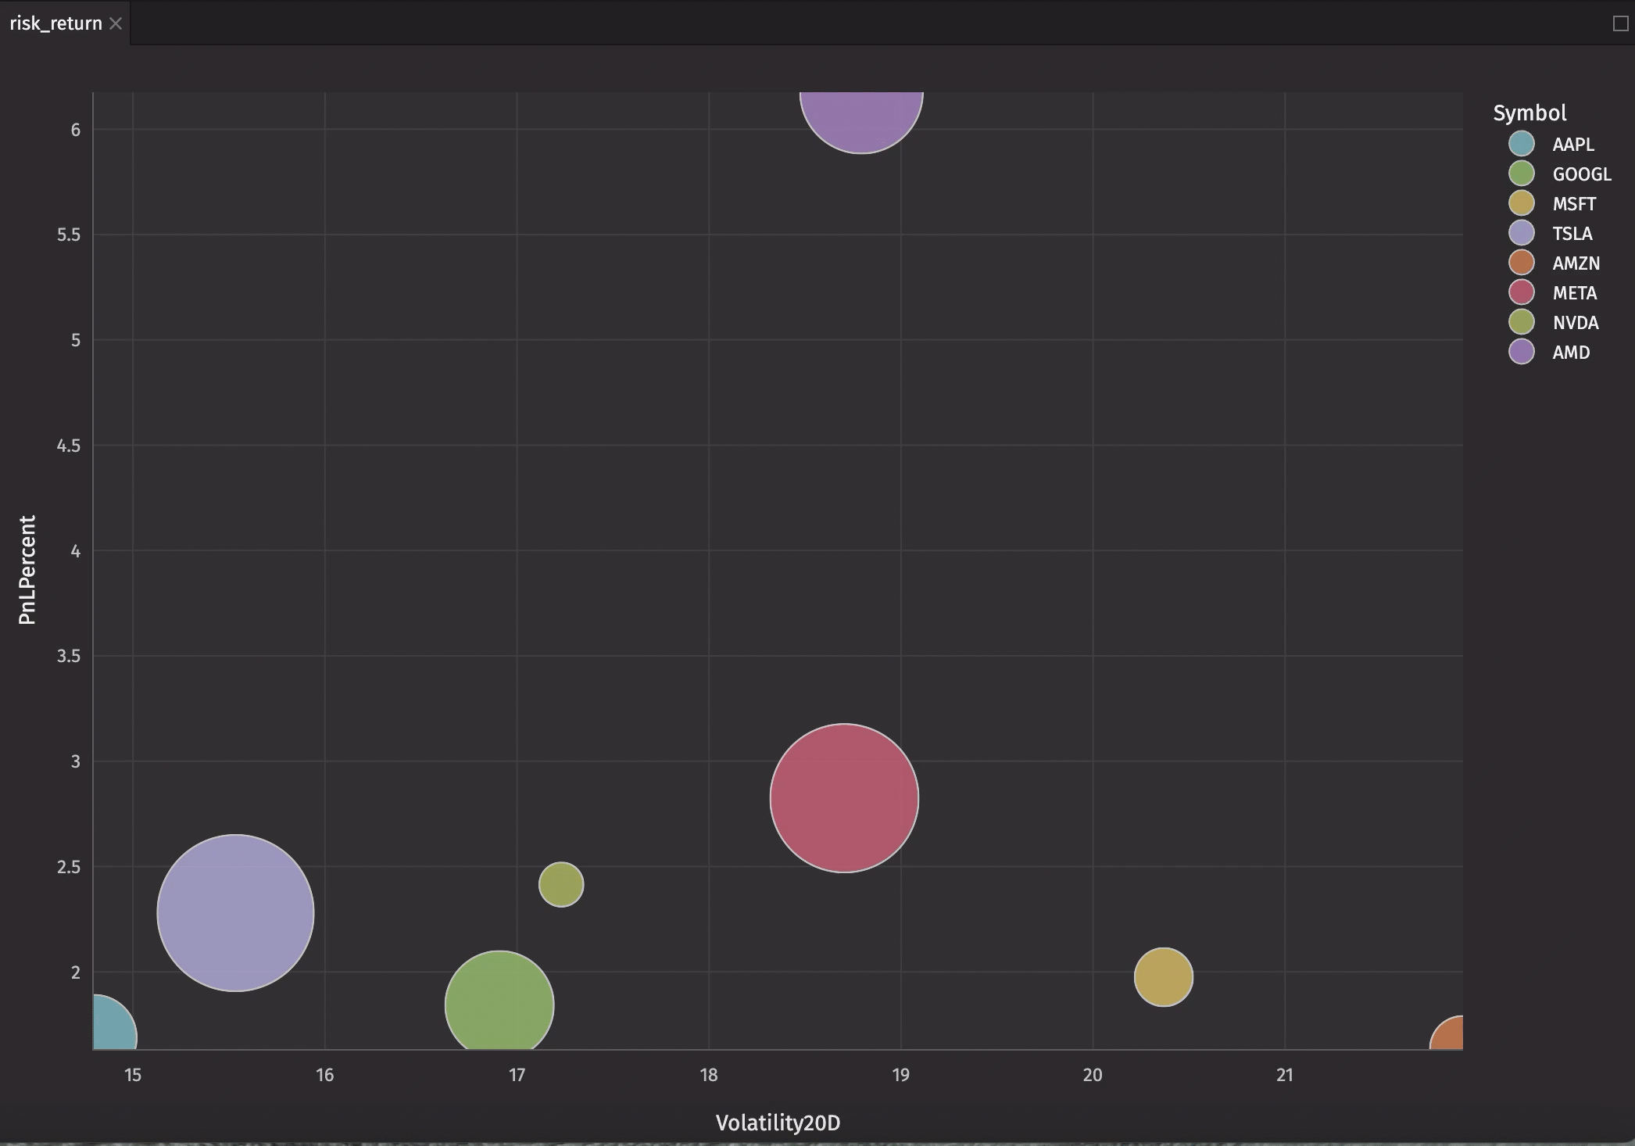This screenshot has width=1635, height=1146.
Task: Click the gold MSFT bubble
Action: tap(1163, 976)
